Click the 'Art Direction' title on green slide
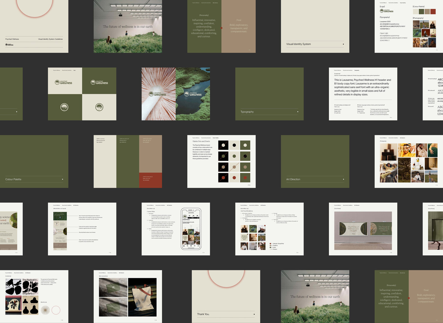The width and height of the screenshot is (443, 323). coord(293,179)
